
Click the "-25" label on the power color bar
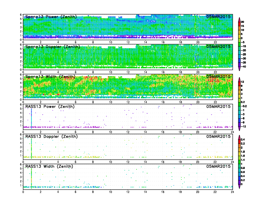pyautogui.click(x=243, y=55)
